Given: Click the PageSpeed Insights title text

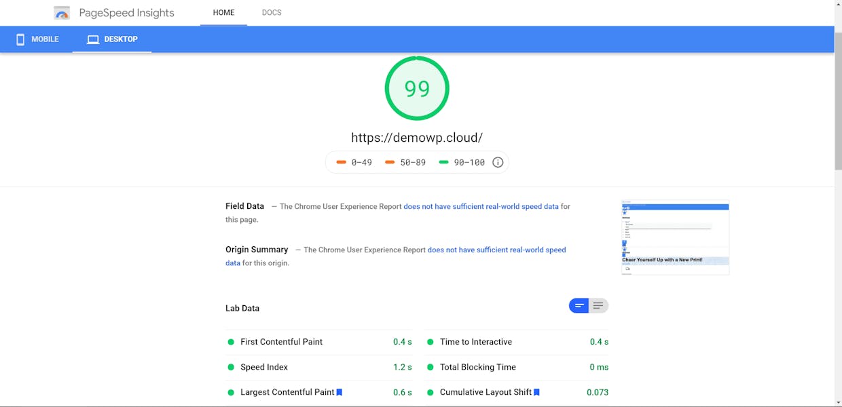Looking at the screenshot, I should click(126, 13).
